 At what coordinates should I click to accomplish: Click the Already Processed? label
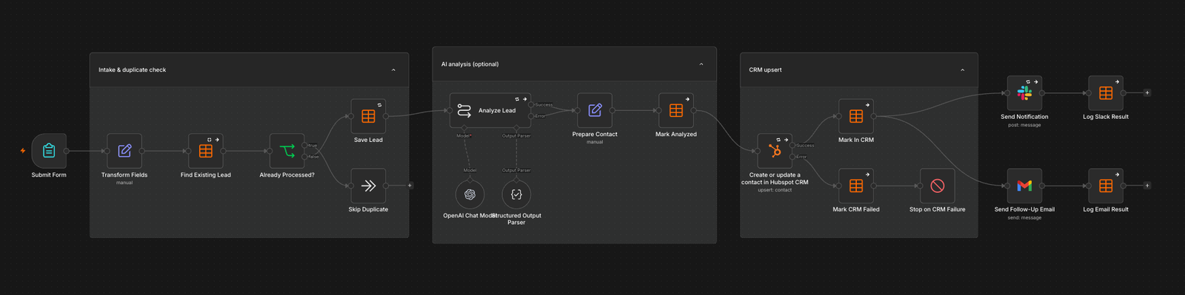[287, 175]
